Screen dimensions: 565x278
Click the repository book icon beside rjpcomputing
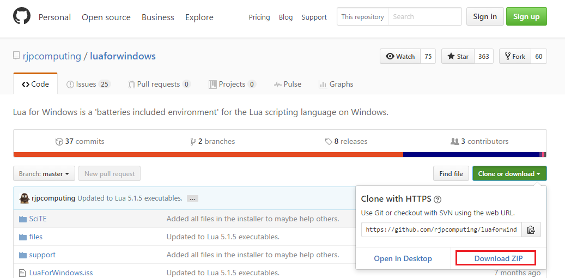[16, 56]
